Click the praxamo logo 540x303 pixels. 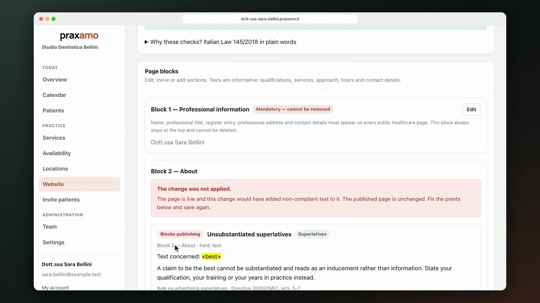(x=79, y=36)
